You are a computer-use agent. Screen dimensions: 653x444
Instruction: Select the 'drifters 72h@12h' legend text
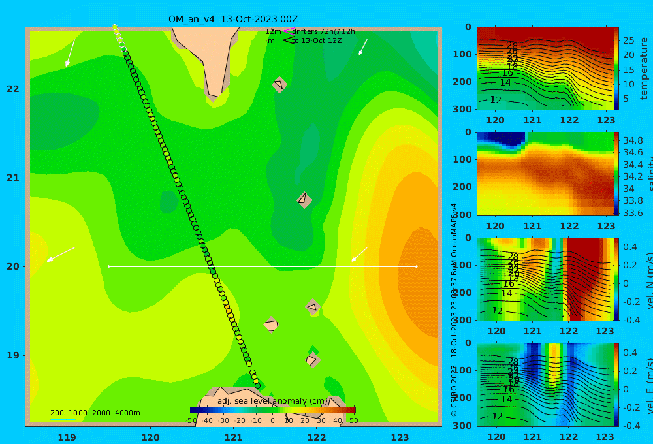[x=324, y=31]
